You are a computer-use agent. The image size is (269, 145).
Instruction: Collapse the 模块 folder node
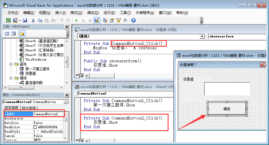point(11,78)
